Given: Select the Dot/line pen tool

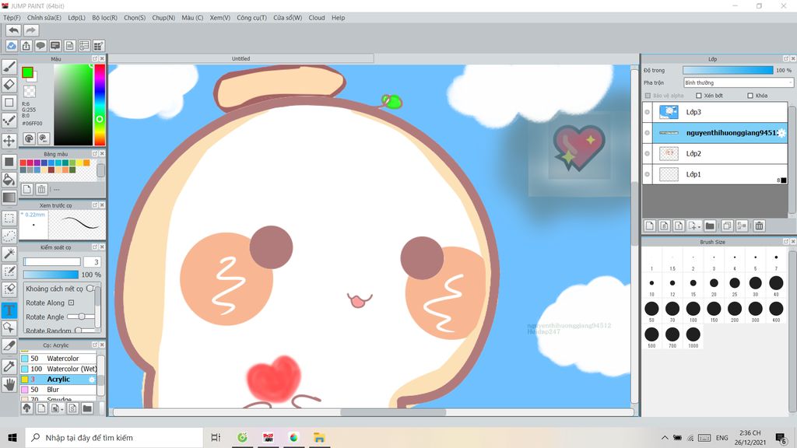Looking at the screenshot, I should tap(9, 121).
